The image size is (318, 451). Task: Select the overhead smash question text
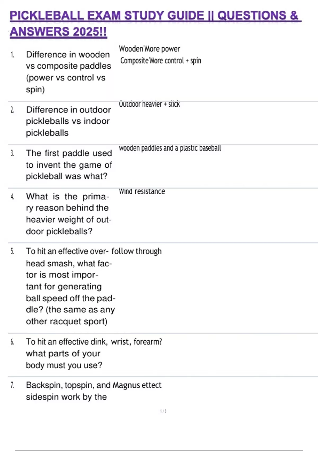click(70, 286)
